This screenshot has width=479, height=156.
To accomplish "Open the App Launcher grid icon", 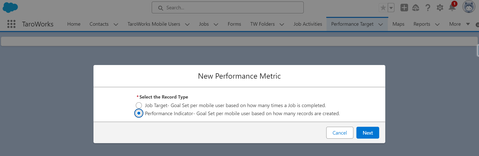I will pos(11,24).
